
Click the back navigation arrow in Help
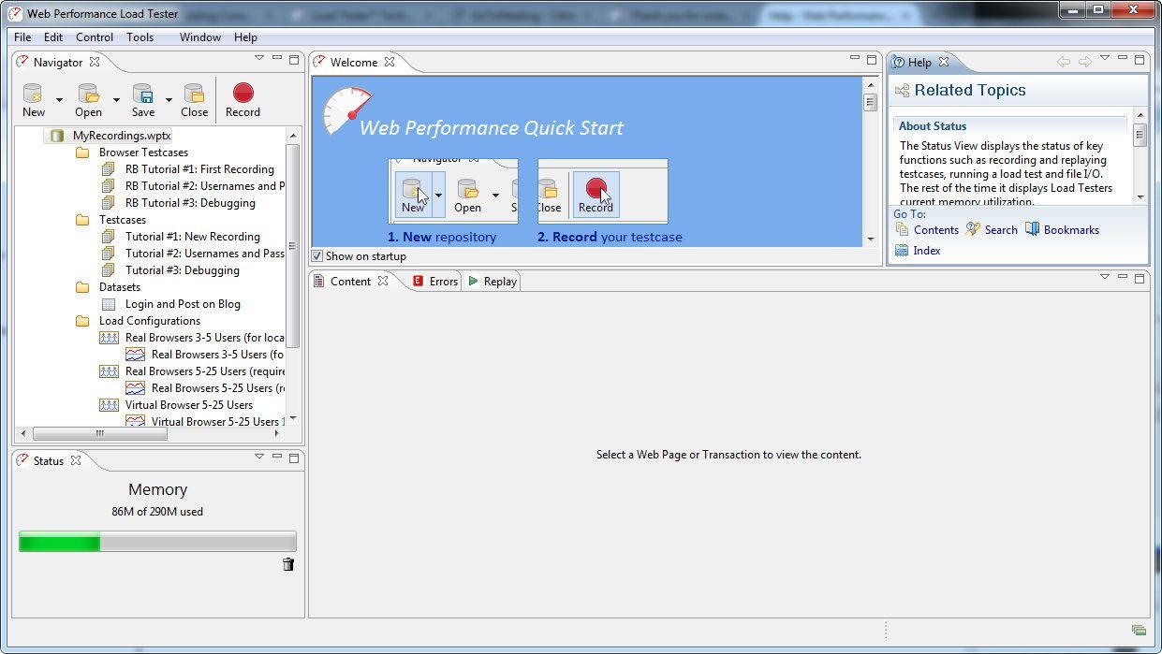pyautogui.click(x=1064, y=59)
